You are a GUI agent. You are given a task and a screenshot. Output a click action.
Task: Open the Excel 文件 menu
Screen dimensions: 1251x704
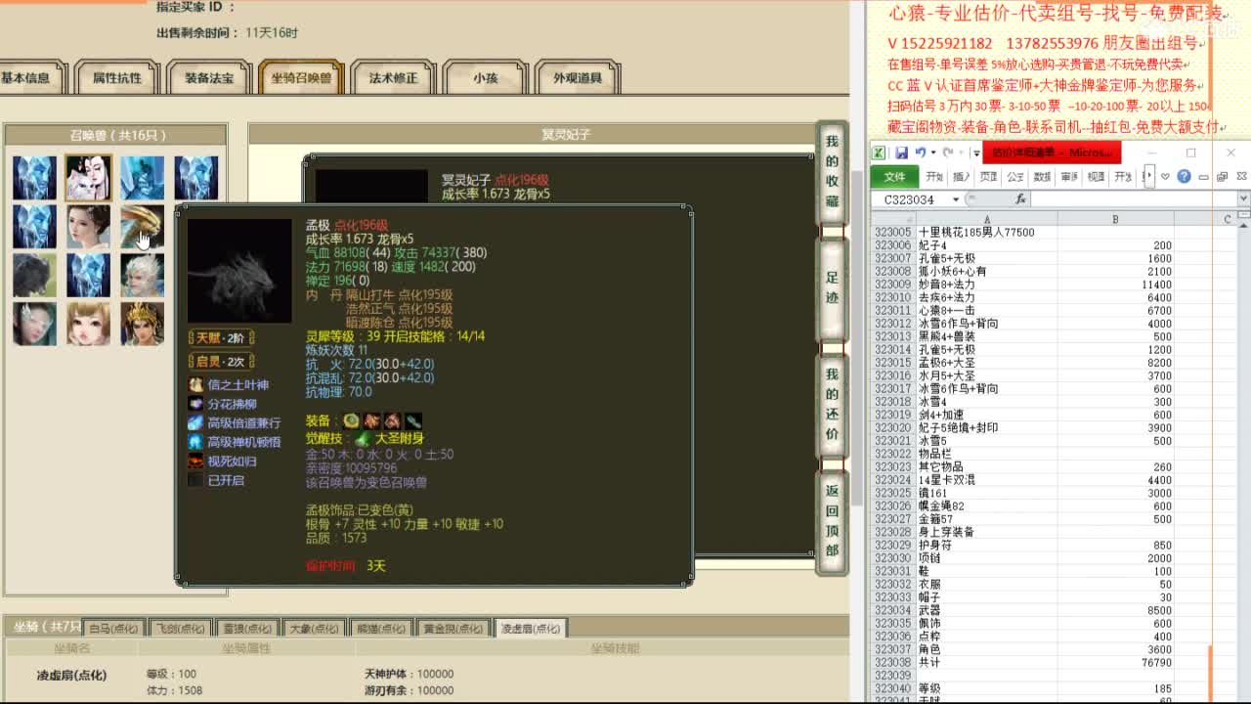[895, 177]
